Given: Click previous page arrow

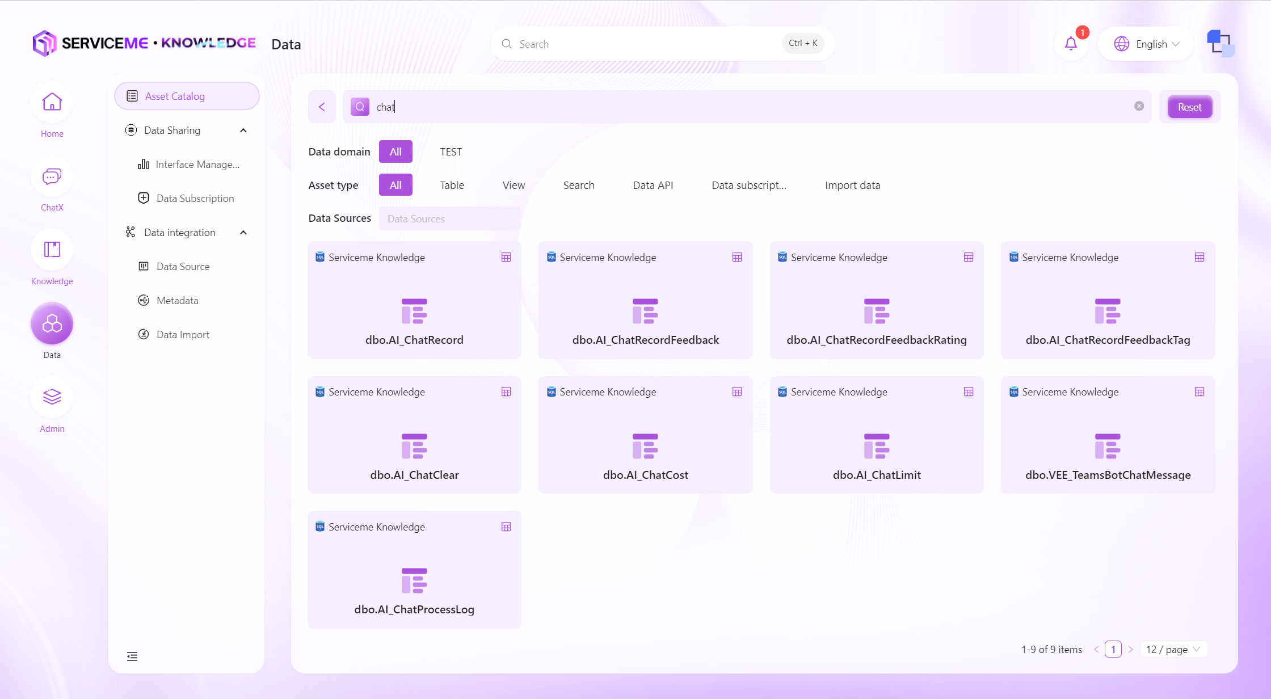Looking at the screenshot, I should tap(1096, 649).
